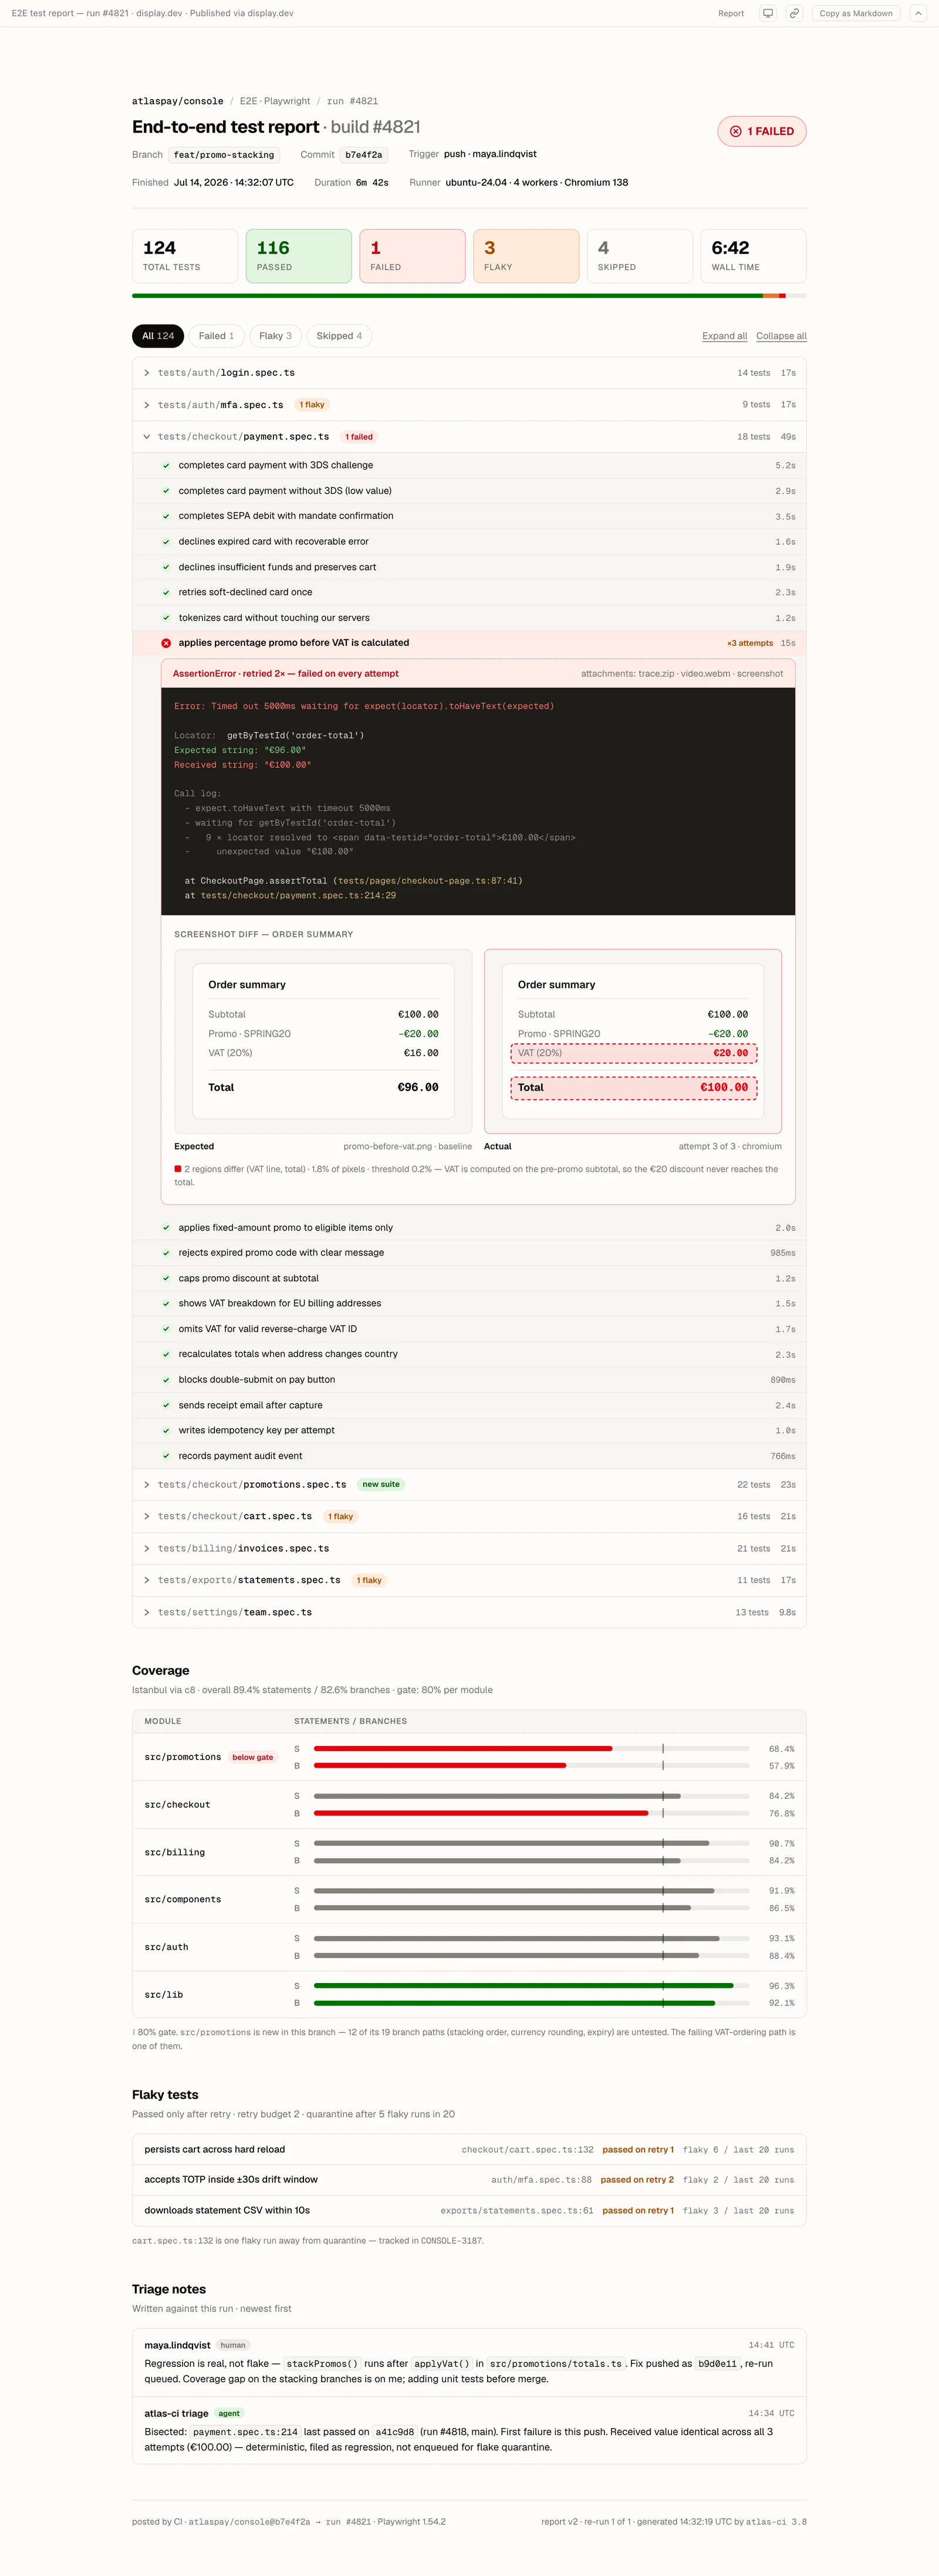Image resolution: width=939 pixels, height=2576 pixels.
Task: Toggle the failed applies percentage promo test row
Action: click(x=469, y=643)
